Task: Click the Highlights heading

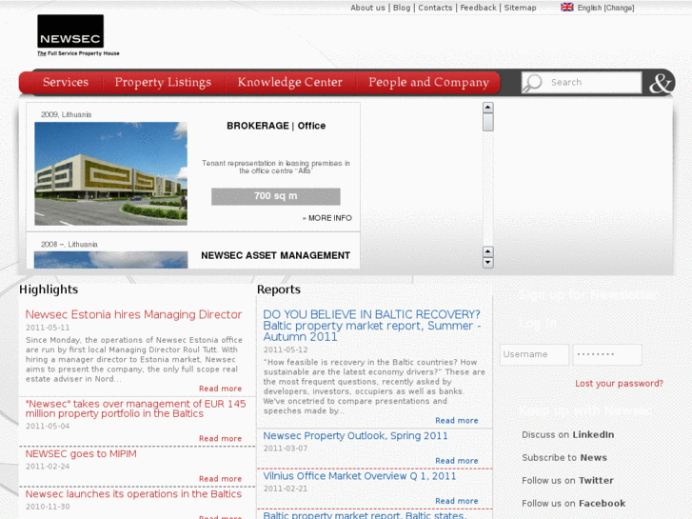Action: pos(49,289)
